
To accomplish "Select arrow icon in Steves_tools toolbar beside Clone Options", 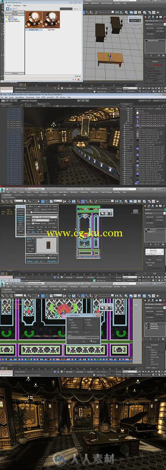I will 102,308.
